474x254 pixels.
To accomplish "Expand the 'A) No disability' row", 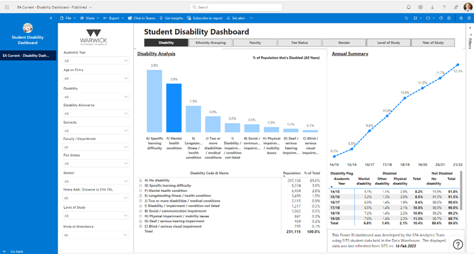I will pos(141,181).
